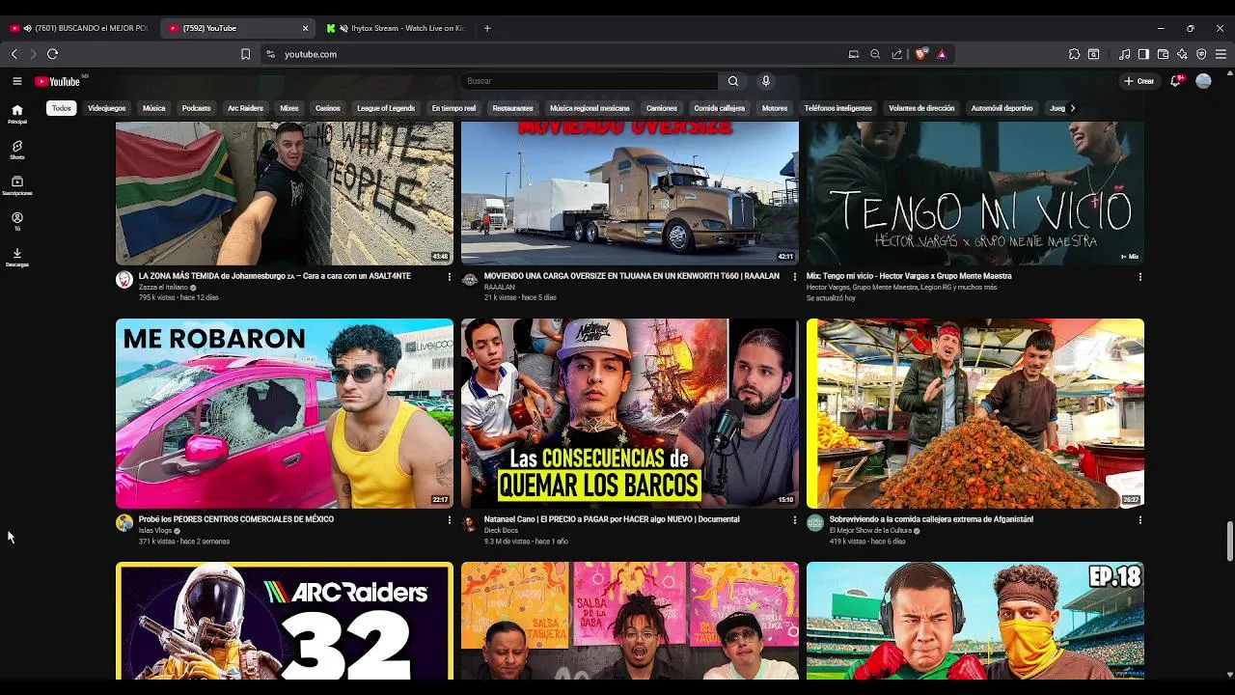Click the YouTube search field
This screenshot has height=695, width=1235.
[x=589, y=81]
